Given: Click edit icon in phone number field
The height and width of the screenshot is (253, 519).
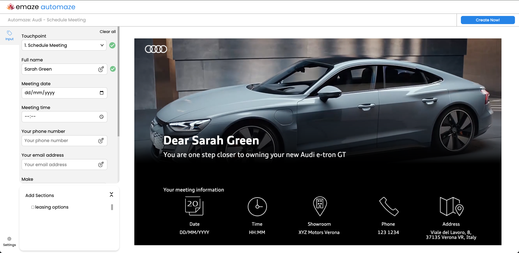Looking at the screenshot, I should click(101, 141).
